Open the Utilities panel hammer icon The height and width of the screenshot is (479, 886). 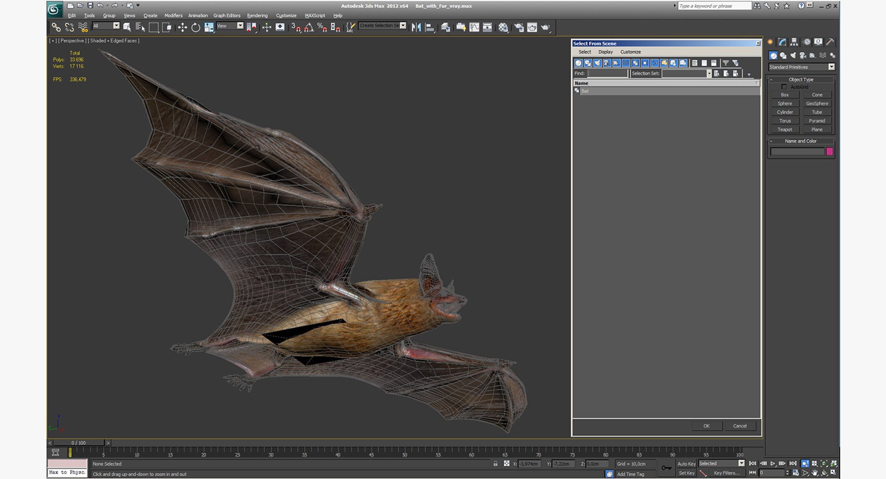(x=830, y=42)
